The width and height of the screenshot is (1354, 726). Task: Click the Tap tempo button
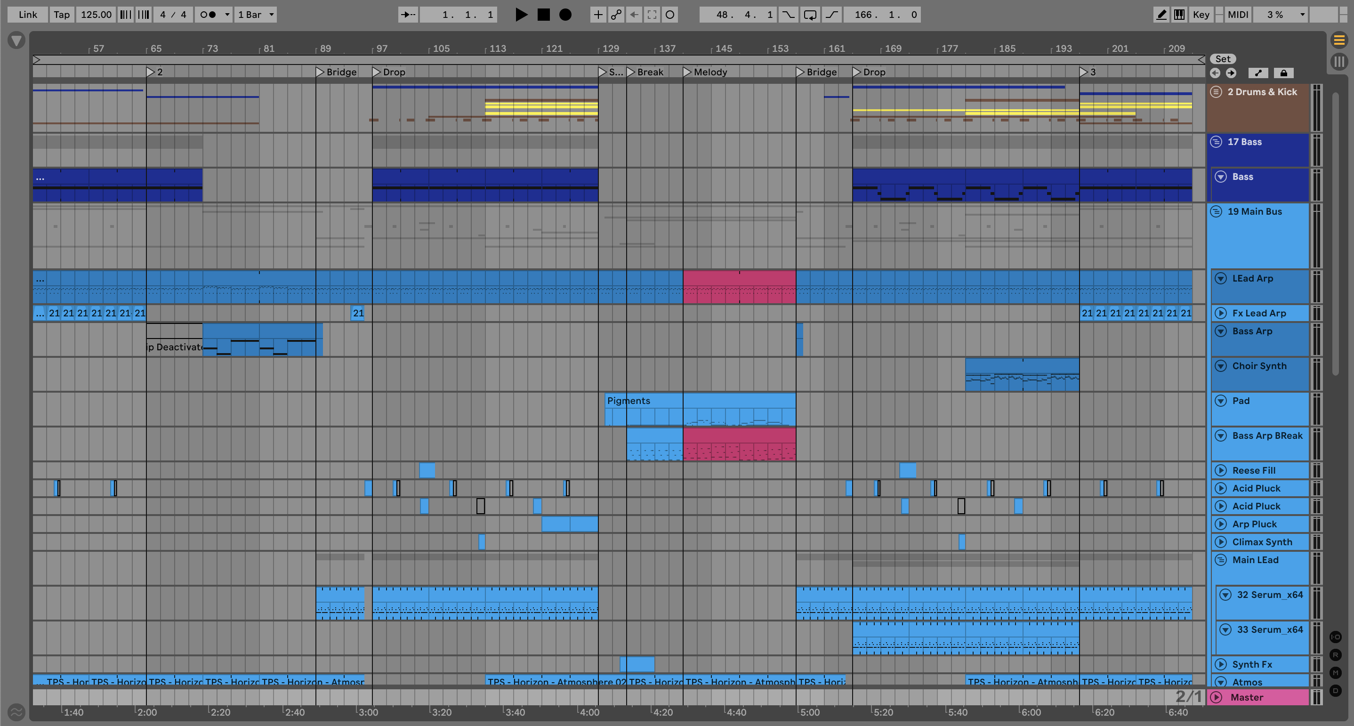(x=62, y=15)
